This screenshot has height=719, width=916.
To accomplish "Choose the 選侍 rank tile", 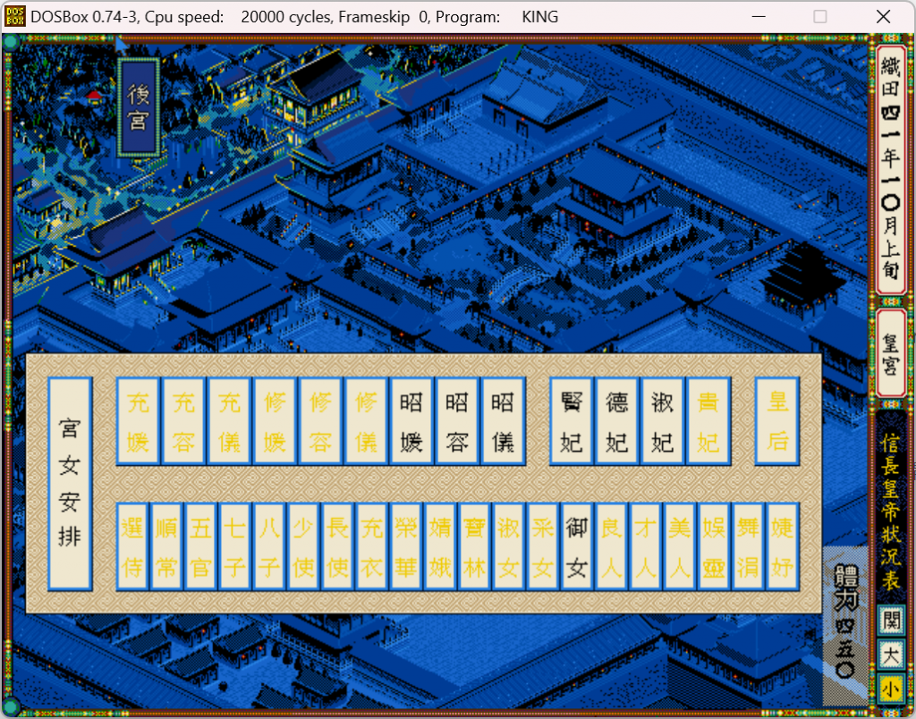I will point(132,546).
